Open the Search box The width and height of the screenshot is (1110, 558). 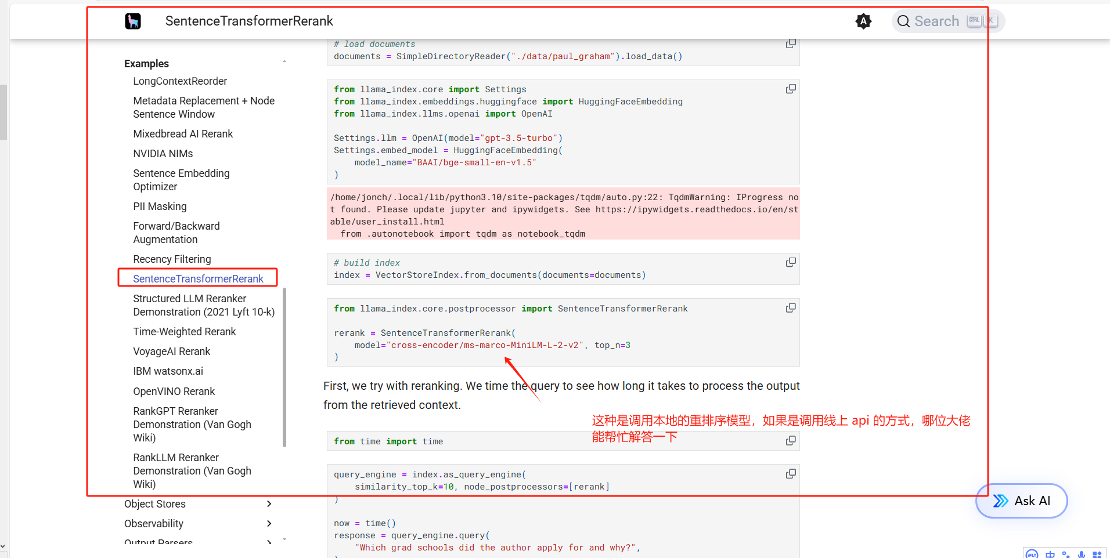coord(947,21)
